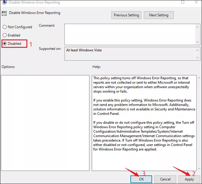Click the paragraph starting 'If you enable this policy'
This screenshot has width=202, height=184.
(144, 107)
